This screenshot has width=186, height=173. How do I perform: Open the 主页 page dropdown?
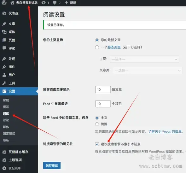click(144, 59)
